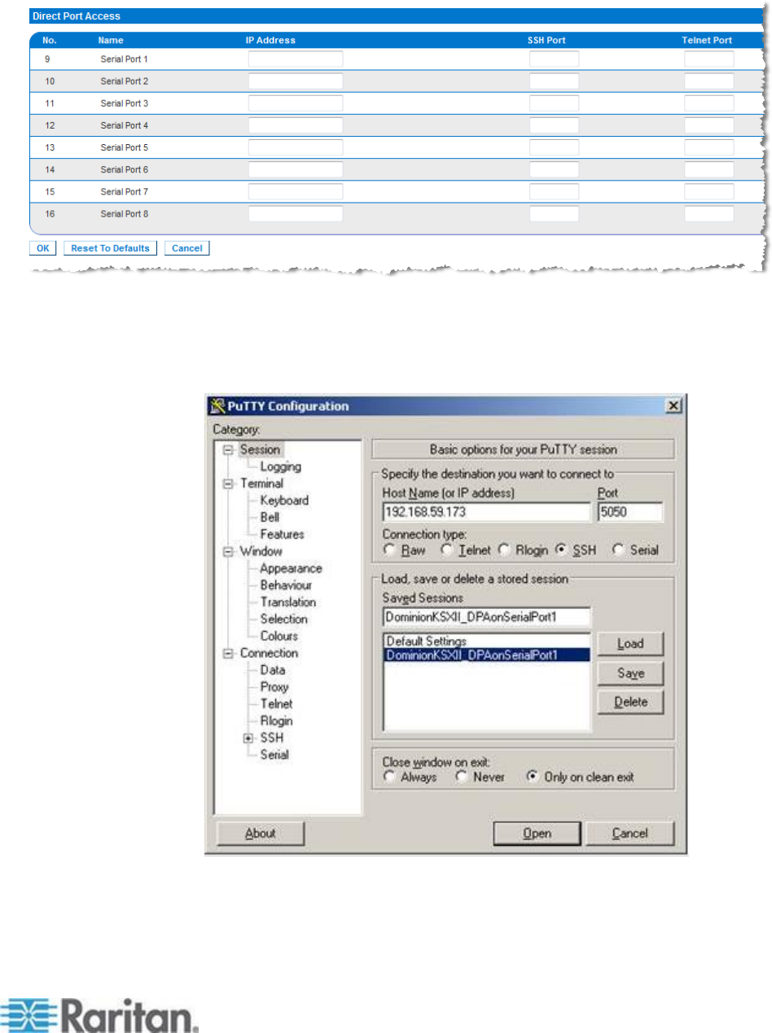The width and height of the screenshot is (772, 1033).
Task: Open the Proxy category
Action: [x=274, y=687]
